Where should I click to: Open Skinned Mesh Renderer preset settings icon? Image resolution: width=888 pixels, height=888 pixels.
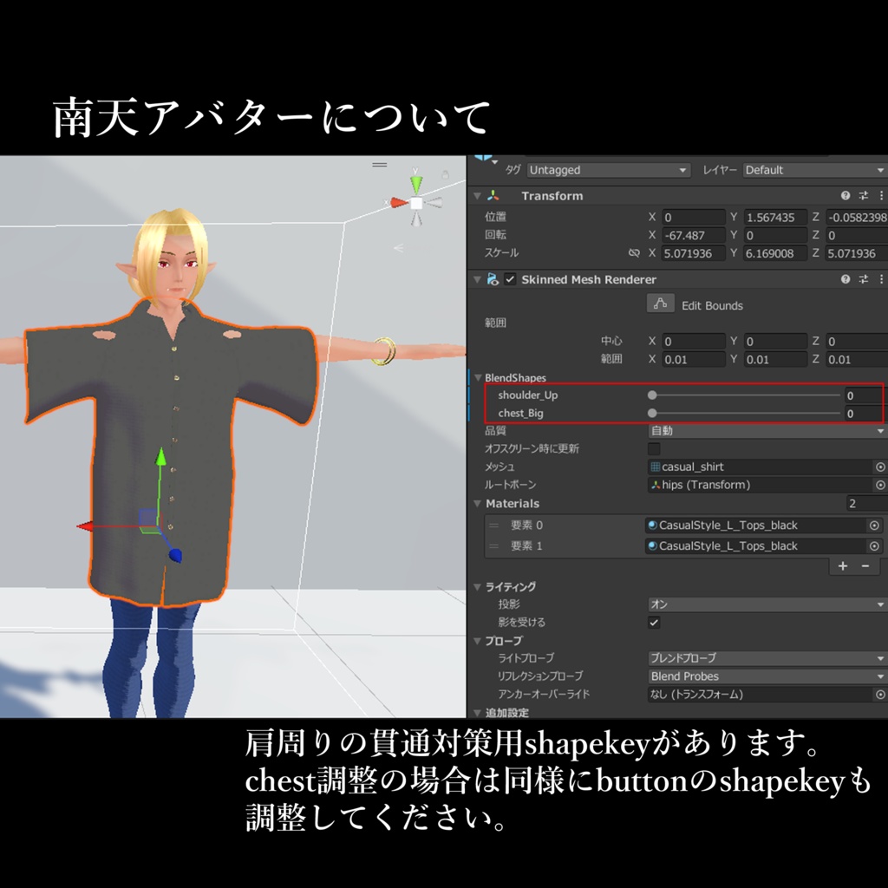coord(863,279)
